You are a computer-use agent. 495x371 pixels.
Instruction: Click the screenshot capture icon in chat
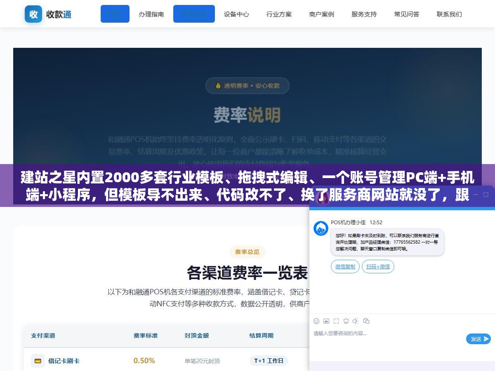click(x=336, y=321)
